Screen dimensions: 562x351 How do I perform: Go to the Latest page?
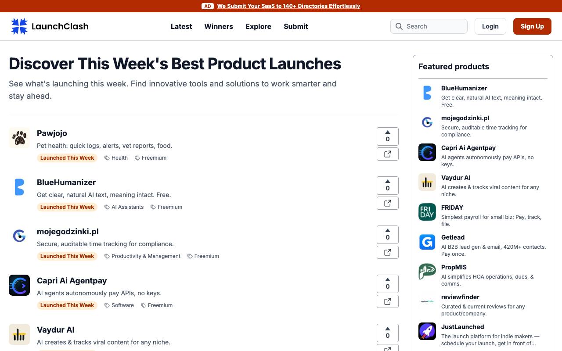click(x=181, y=26)
